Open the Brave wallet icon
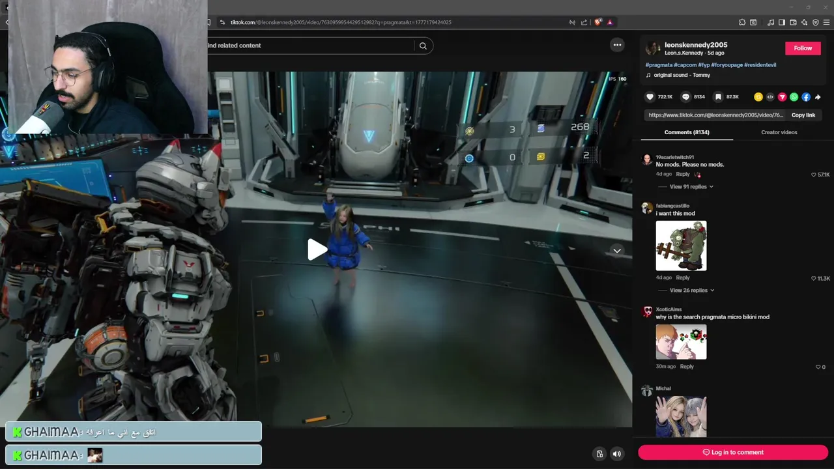Image resolution: width=834 pixels, height=469 pixels. click(x=793, y=22)
